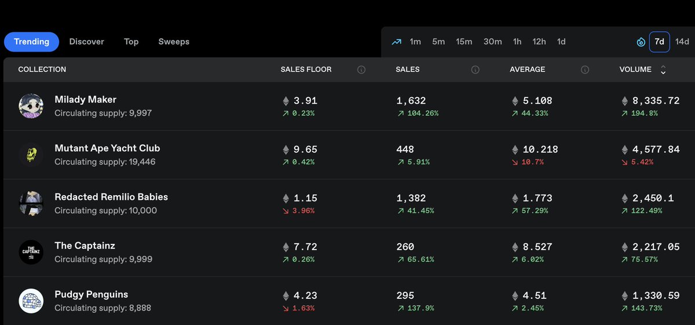The height and width of the screenshot is (325, 695).
Task: Click the COLLECTION column header
Action: (x=42, y=70)
